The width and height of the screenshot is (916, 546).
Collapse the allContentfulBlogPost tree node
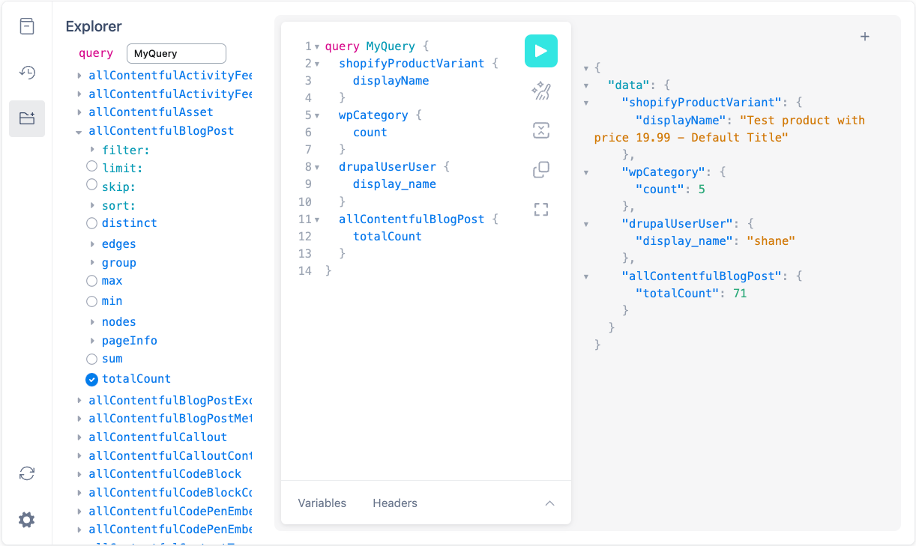tap(79, 131)
